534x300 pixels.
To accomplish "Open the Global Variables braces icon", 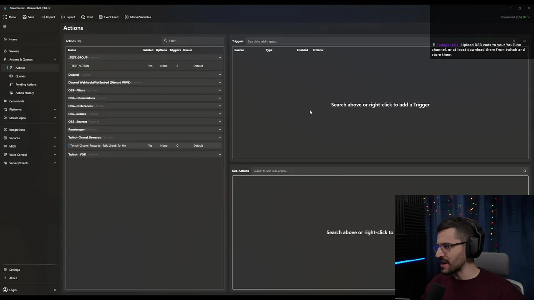I will pyautogui.click(x=126, y=17).
